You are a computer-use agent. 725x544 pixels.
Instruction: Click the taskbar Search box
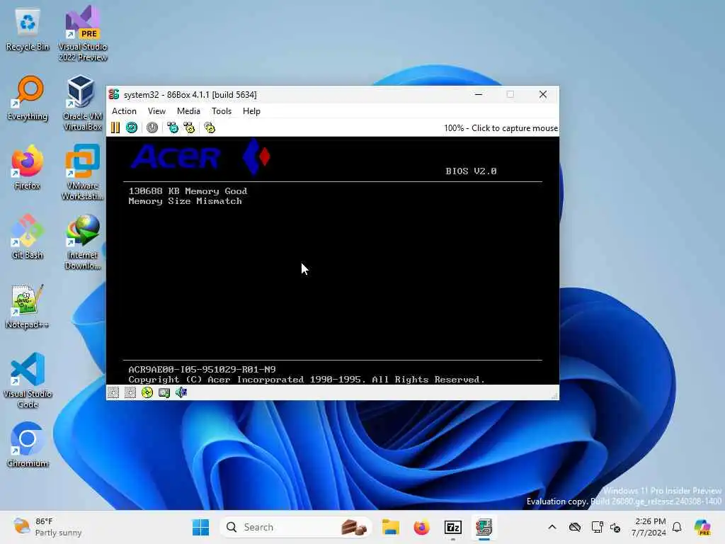tap(296, 527)
